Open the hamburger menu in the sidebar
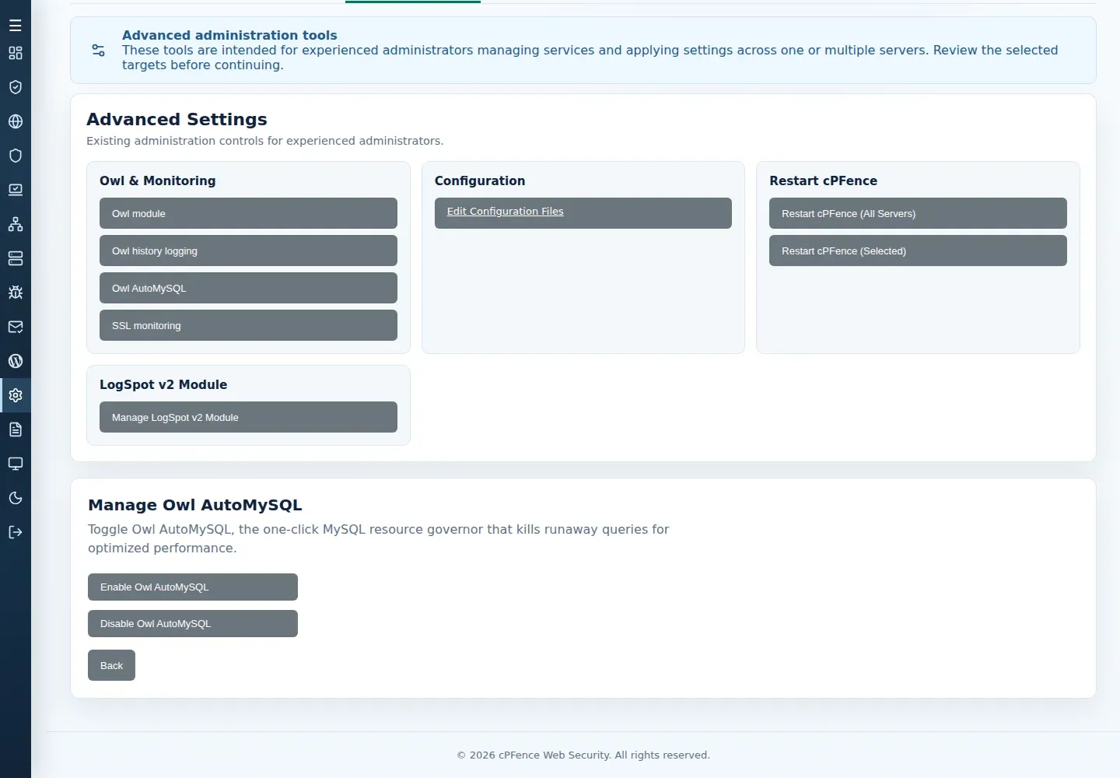 pos(16,26)
